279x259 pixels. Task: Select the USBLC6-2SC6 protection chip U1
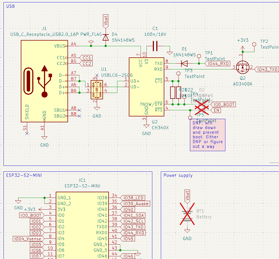[x=96, y=90]
